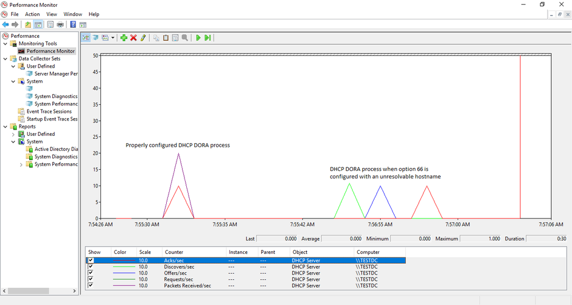
Task: Click the blue Help question mark icon
Action: coord(73,25)
